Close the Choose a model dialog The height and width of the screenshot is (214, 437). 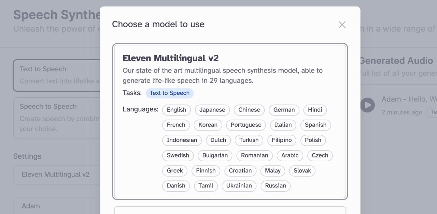(x=342, y=25)
